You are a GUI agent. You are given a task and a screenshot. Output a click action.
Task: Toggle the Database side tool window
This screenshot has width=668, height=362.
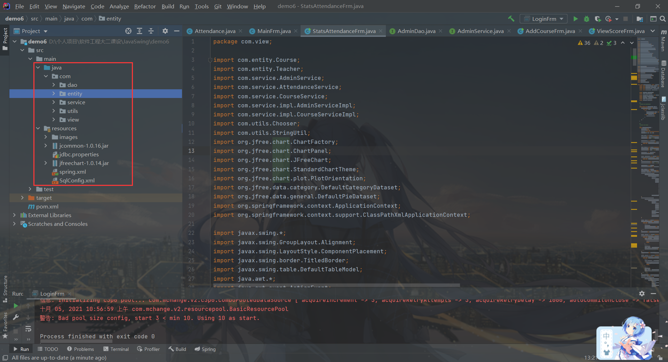[663, 74]
